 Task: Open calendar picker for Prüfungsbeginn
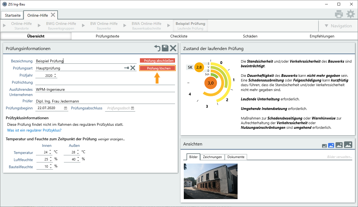[66, 108]
